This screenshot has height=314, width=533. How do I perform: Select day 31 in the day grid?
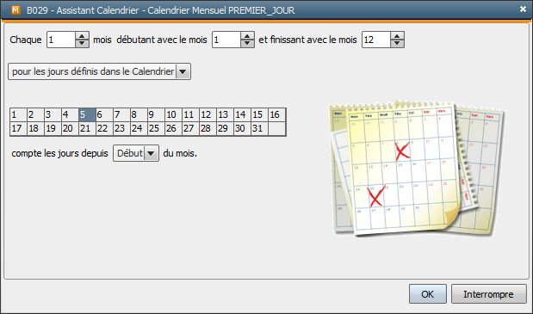click(259, 128)
